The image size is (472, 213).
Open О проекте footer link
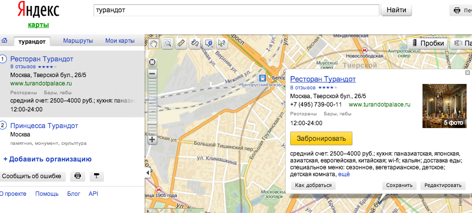pyautogui.click(x=13, y=194)
